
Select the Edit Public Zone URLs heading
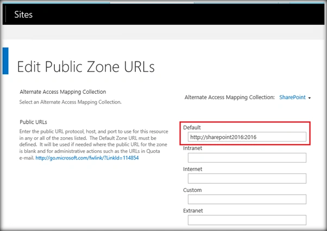click(86, 67)
